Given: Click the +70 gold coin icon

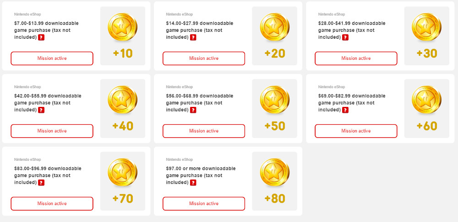Looking at the screenshot, I should pos(123,172).
